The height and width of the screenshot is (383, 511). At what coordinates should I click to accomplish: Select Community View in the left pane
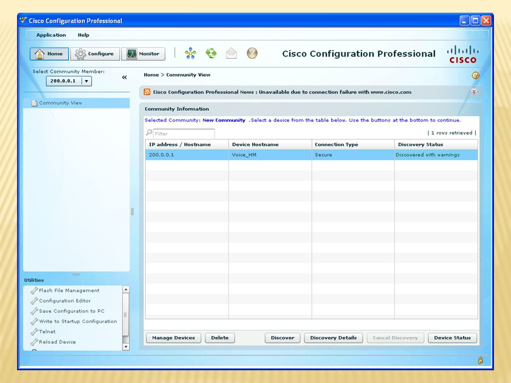click(x=77, y=103)
